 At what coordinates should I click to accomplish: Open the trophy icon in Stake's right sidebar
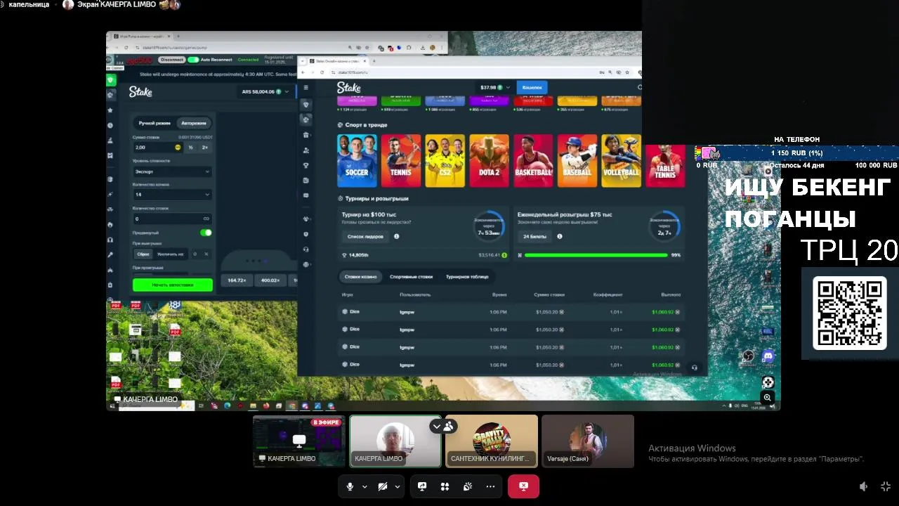click(306, 165)
